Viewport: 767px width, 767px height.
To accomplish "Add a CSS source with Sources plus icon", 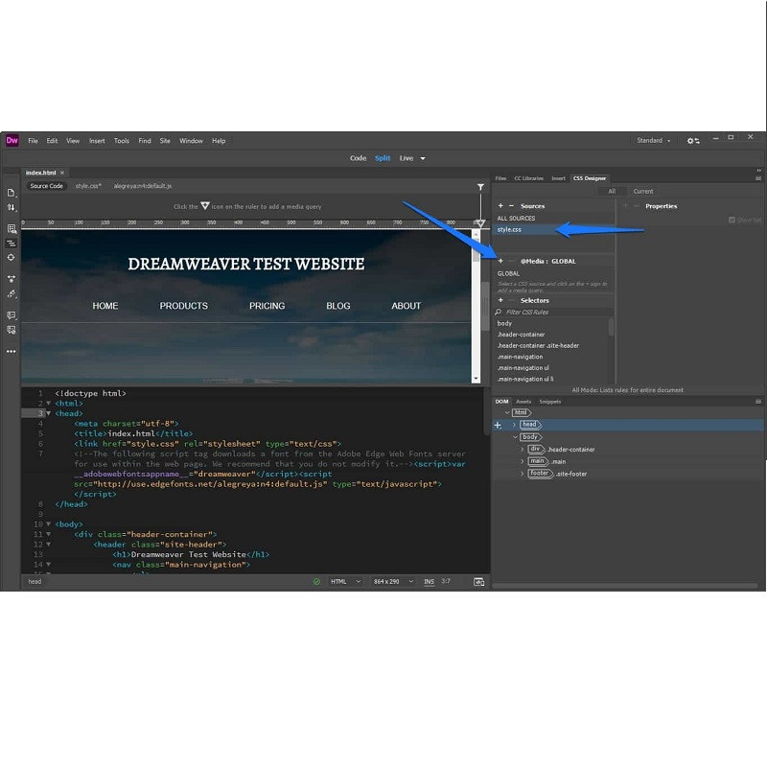I will click(x=500, y=206).
